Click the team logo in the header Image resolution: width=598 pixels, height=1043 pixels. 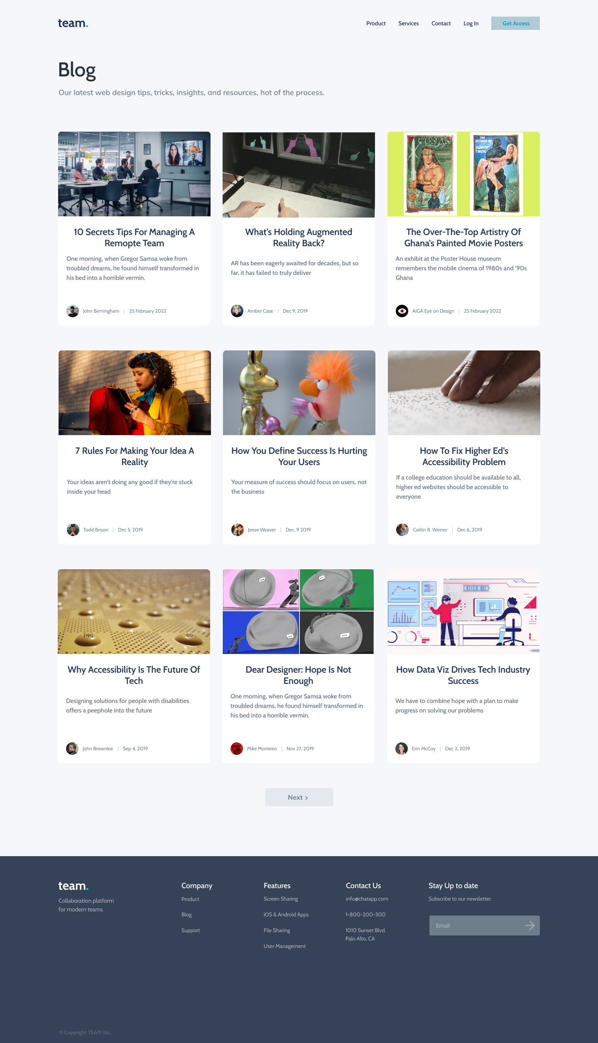[73, 23]
